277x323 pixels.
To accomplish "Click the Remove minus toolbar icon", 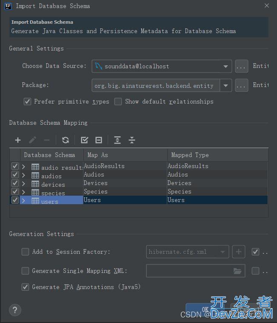I will [47, 140].
